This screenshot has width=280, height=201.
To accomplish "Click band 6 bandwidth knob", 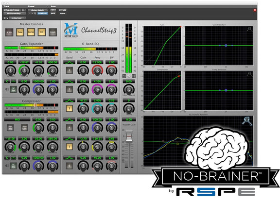I will pos(111,166).
